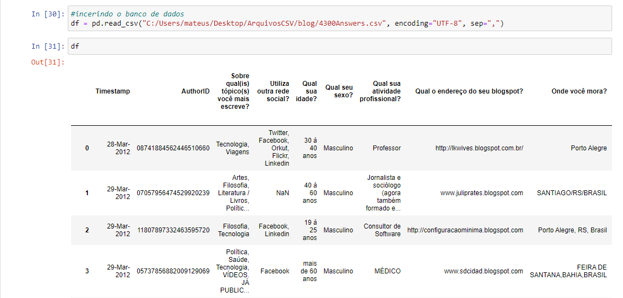This screenshot has width=623, height=298.
Task: Click the Onde você mora? column header
Action: pos(579,91)
